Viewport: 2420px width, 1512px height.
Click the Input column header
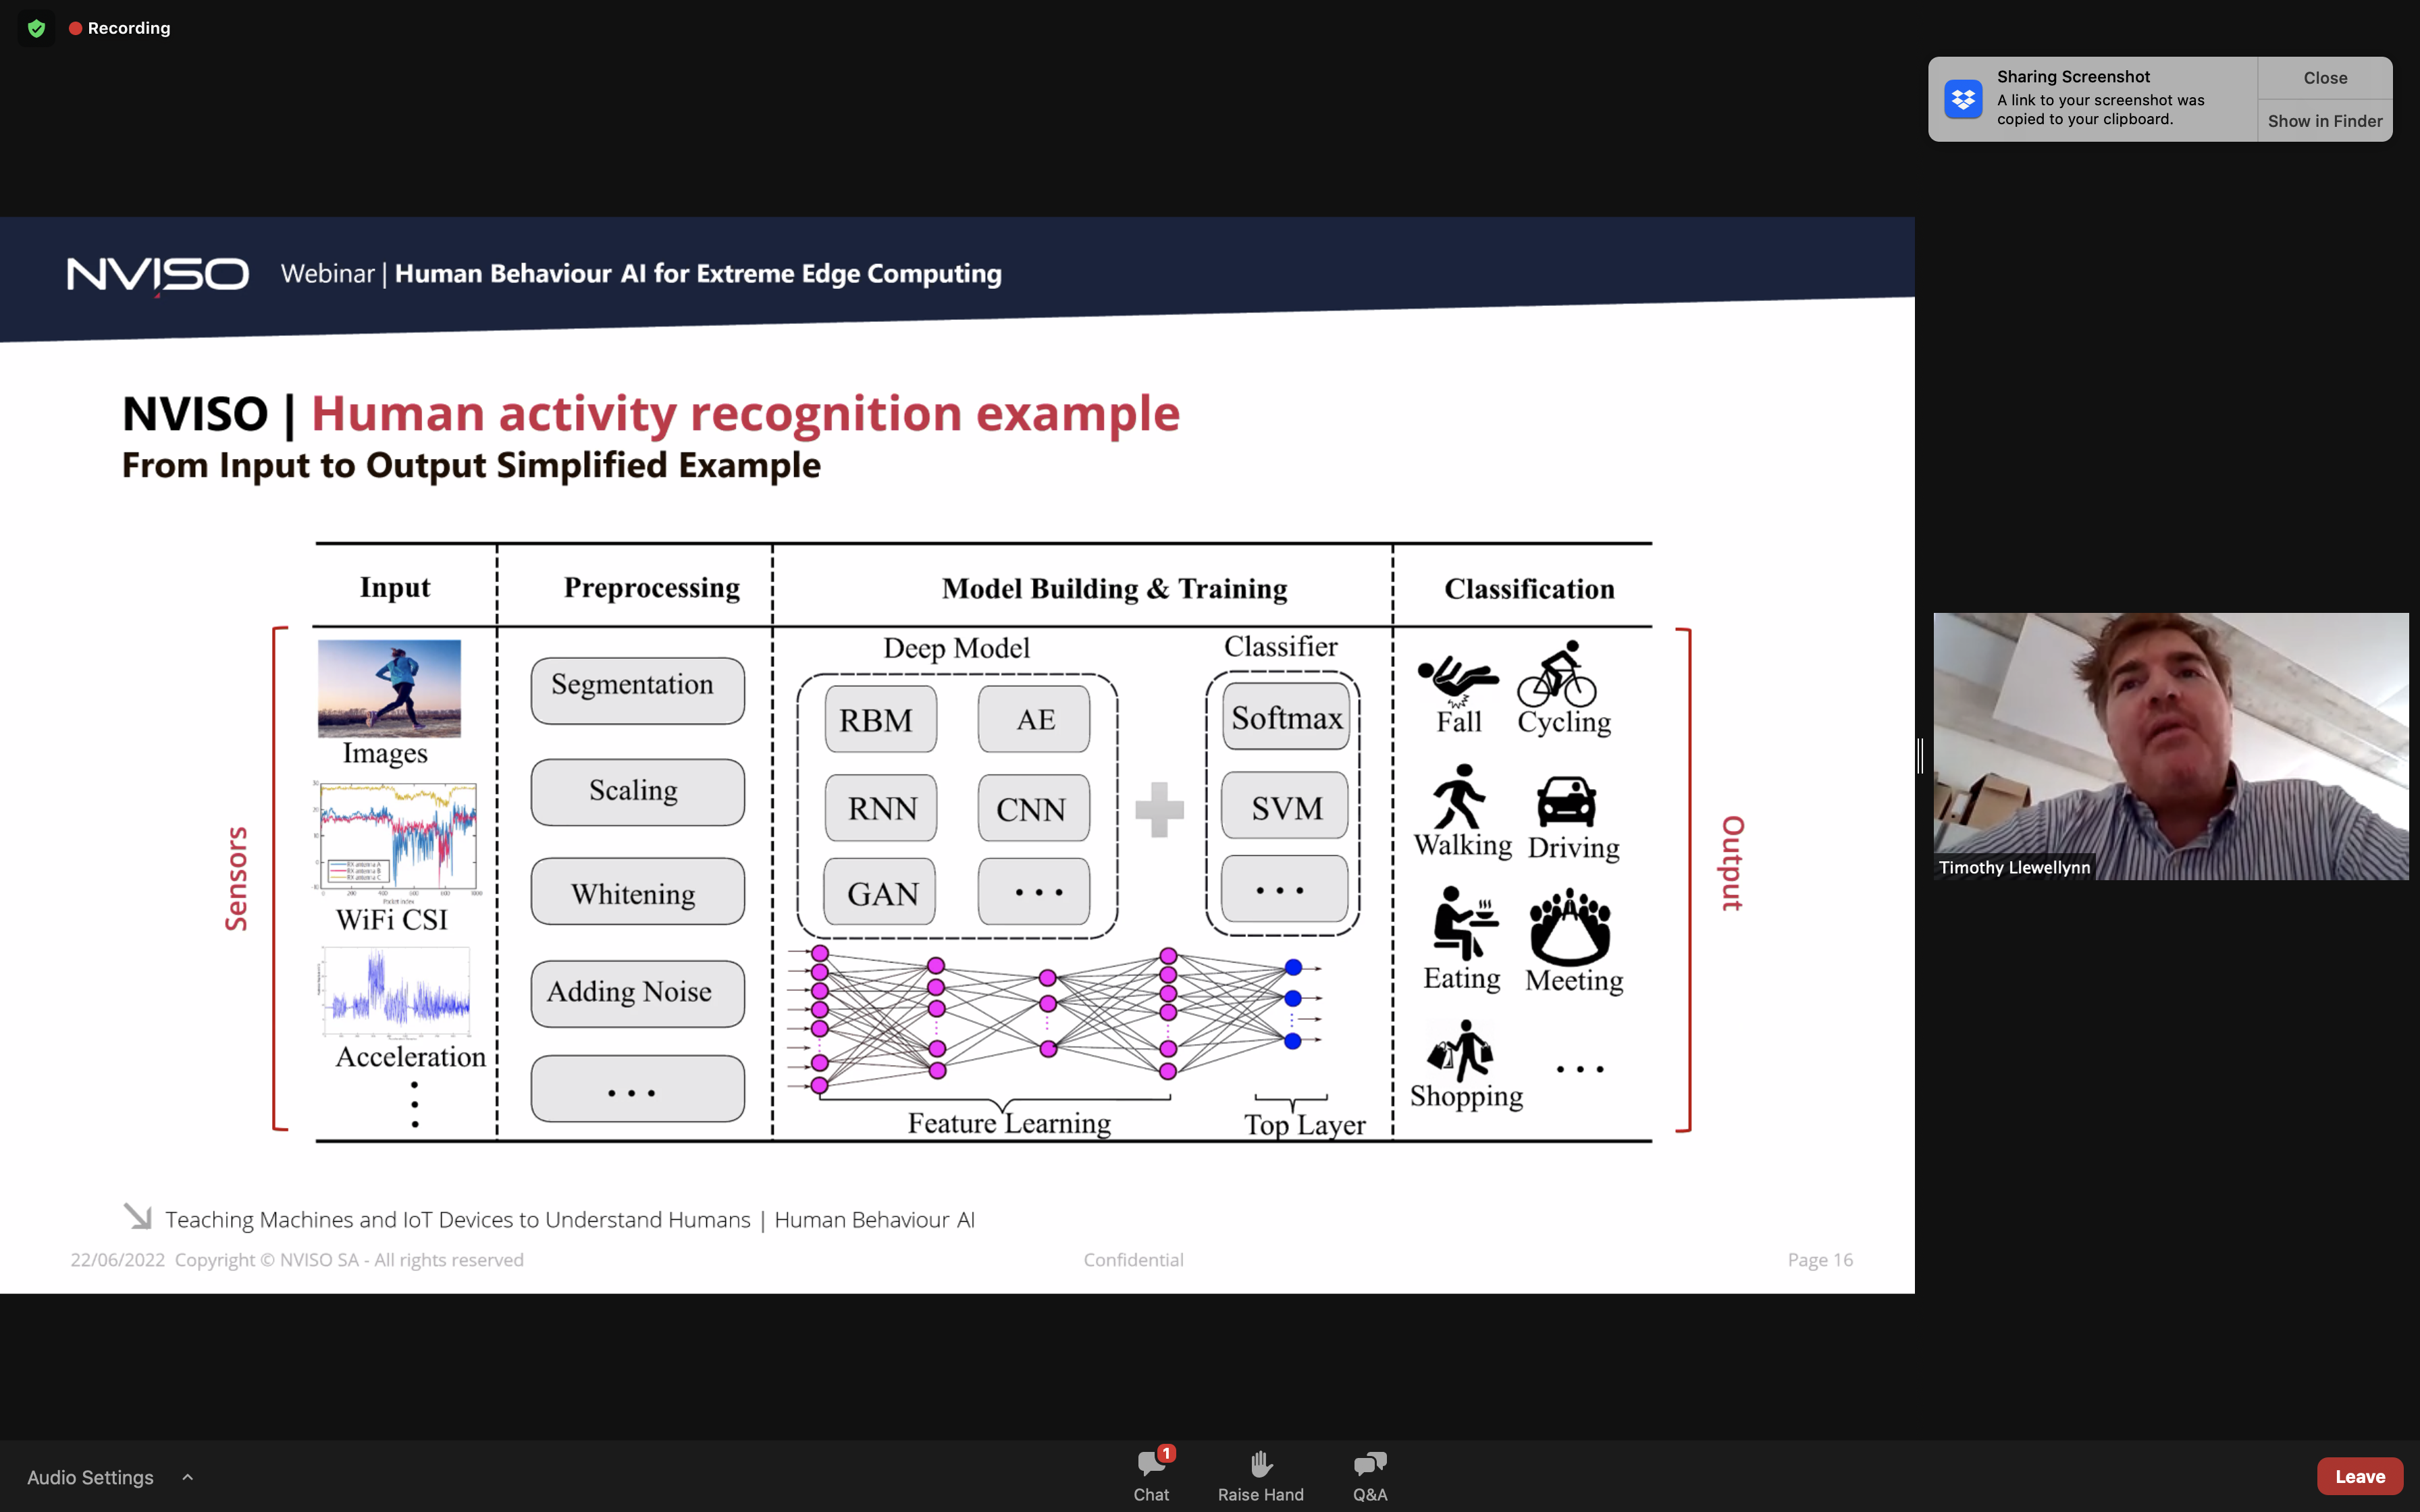(395, 588)
